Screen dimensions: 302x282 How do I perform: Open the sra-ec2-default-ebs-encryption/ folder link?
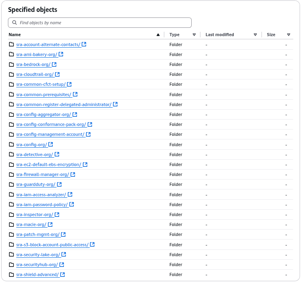point(49,164)
